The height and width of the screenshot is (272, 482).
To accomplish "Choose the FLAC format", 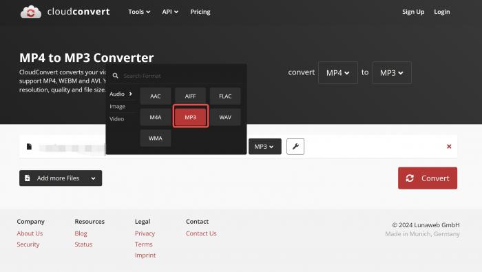I will pyautogui.click(x=225, y=96).
